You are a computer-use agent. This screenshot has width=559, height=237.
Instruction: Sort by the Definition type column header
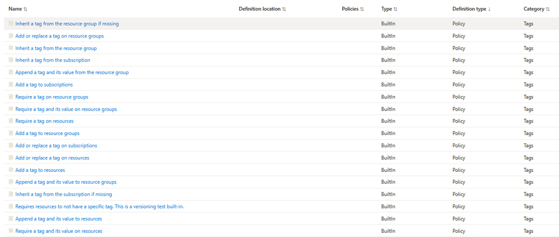coord(471,9)
